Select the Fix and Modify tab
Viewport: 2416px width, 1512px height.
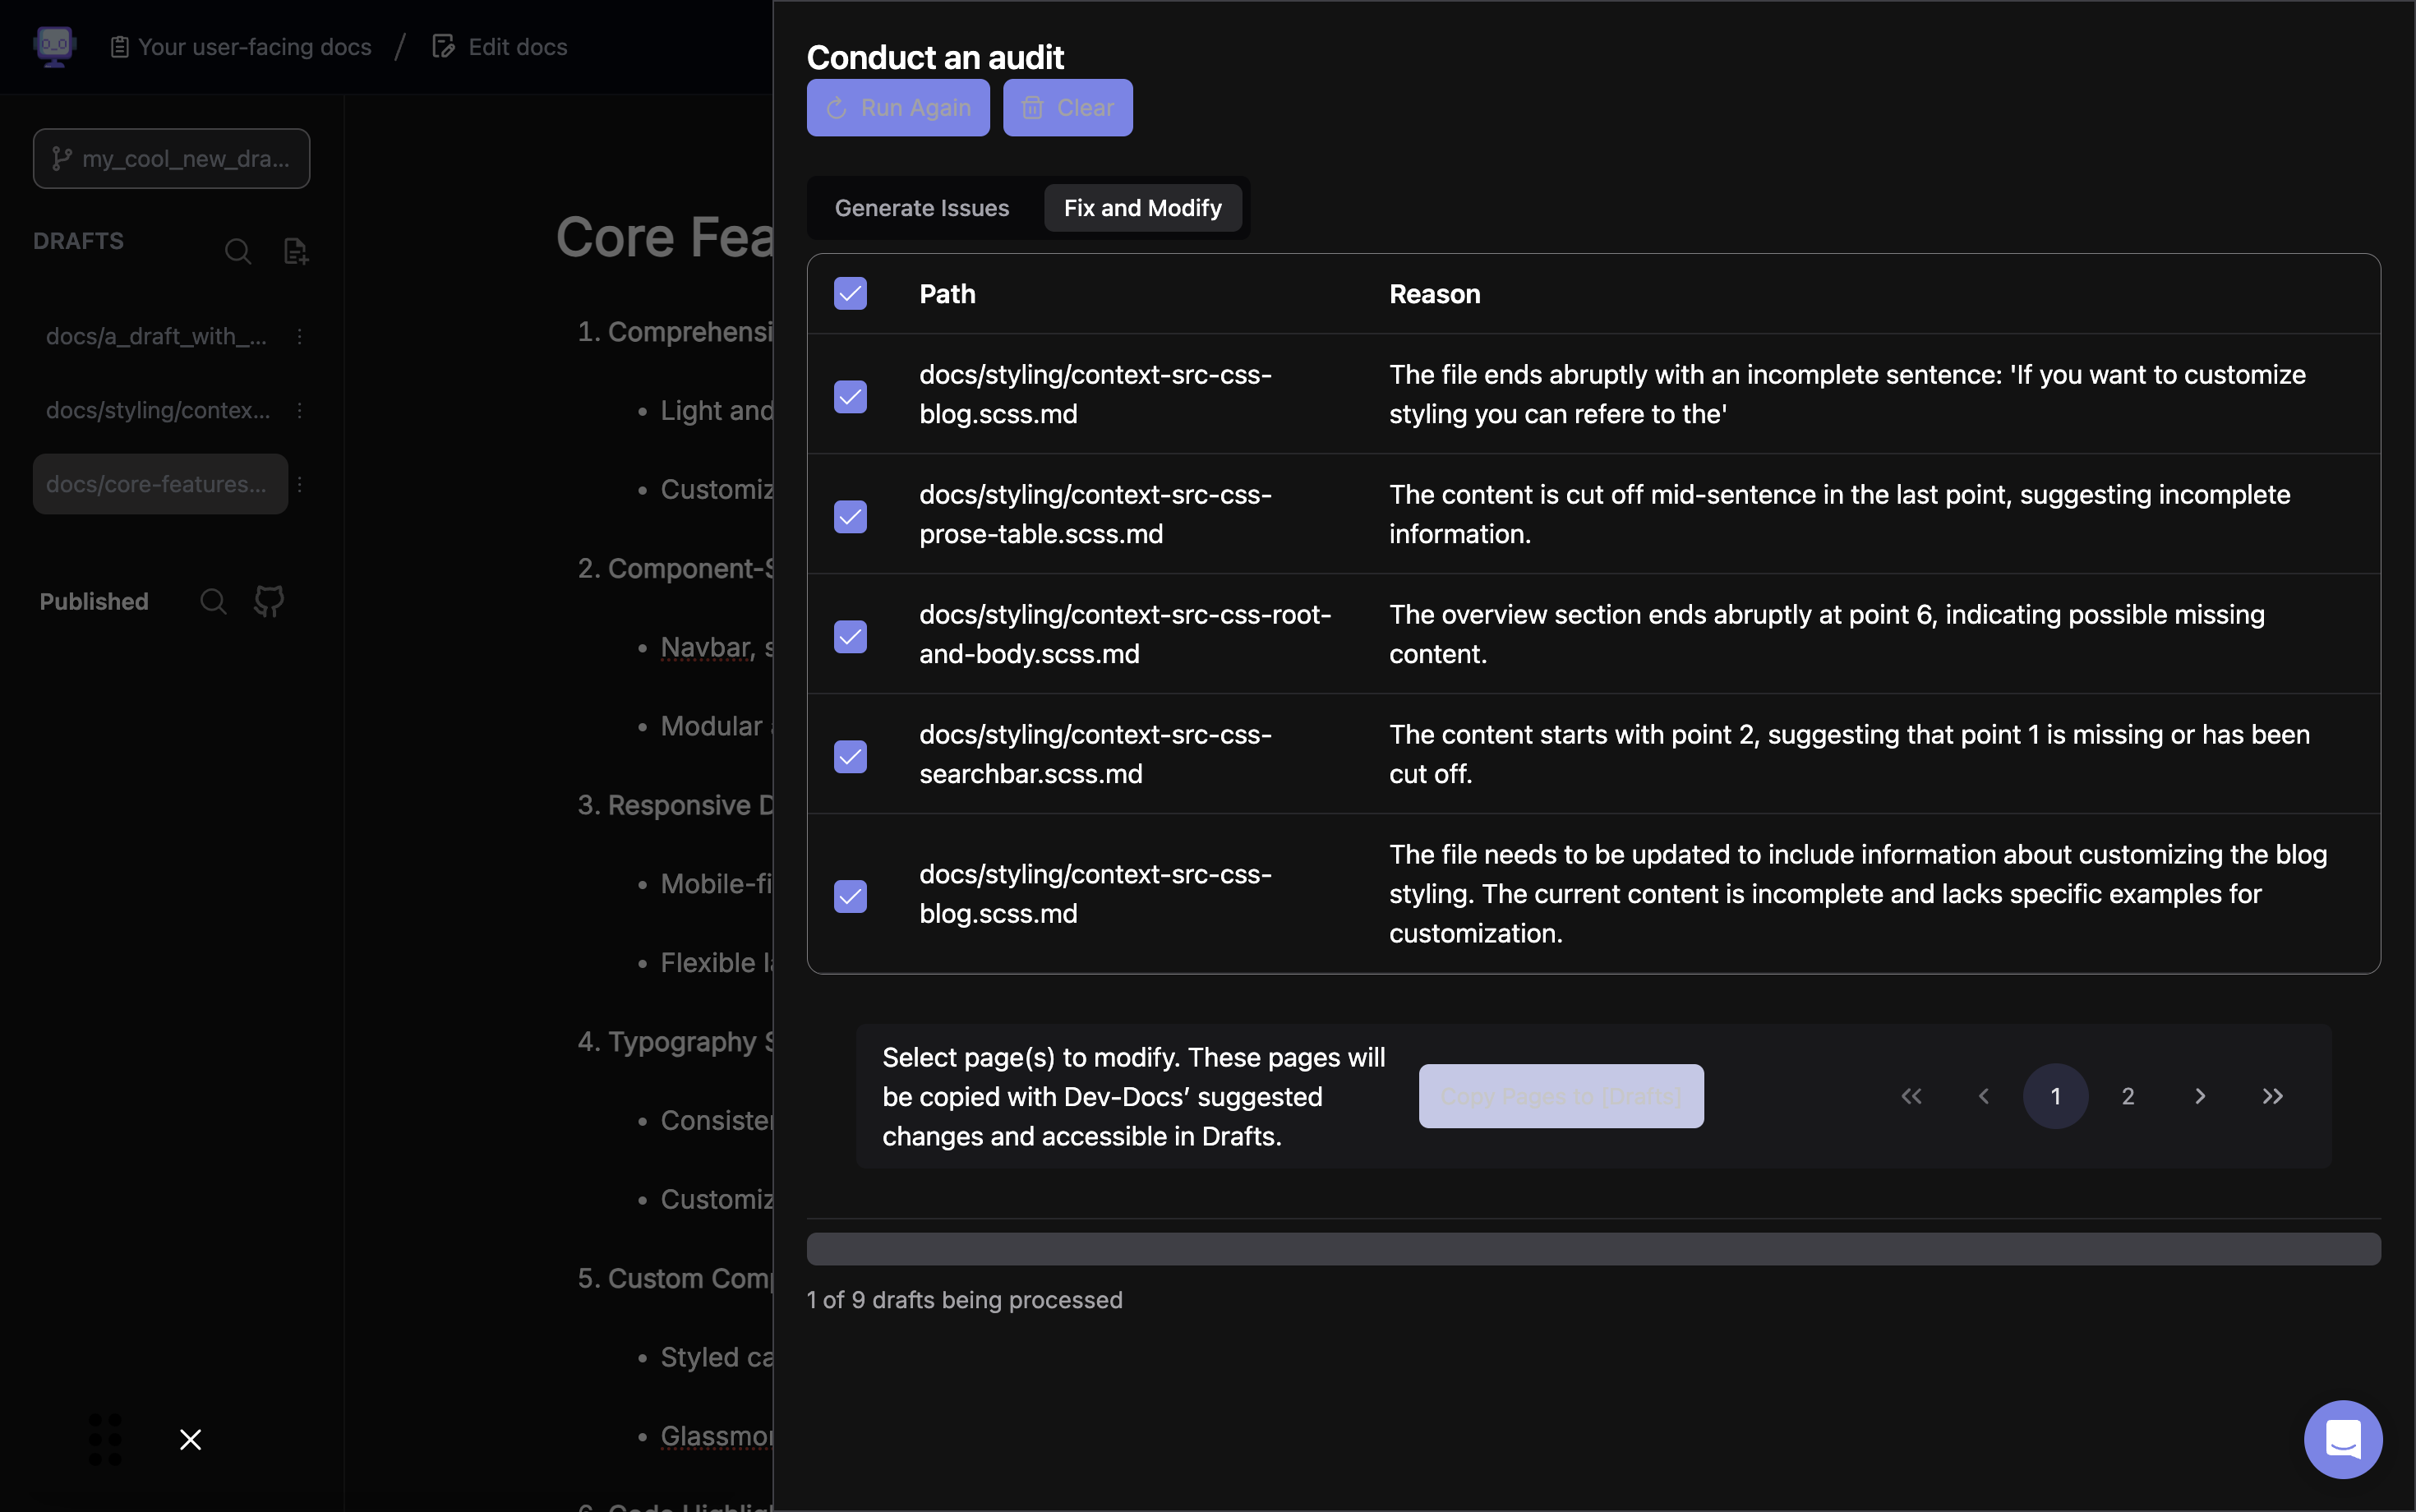pos(1142,208)
